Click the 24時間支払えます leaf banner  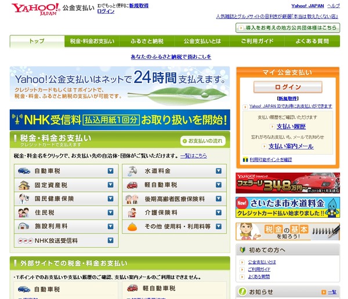click(120, 86)
